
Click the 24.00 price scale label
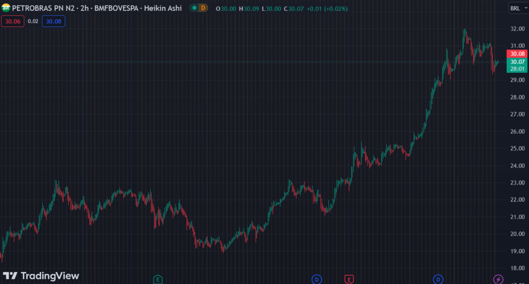tap(518, 165)
